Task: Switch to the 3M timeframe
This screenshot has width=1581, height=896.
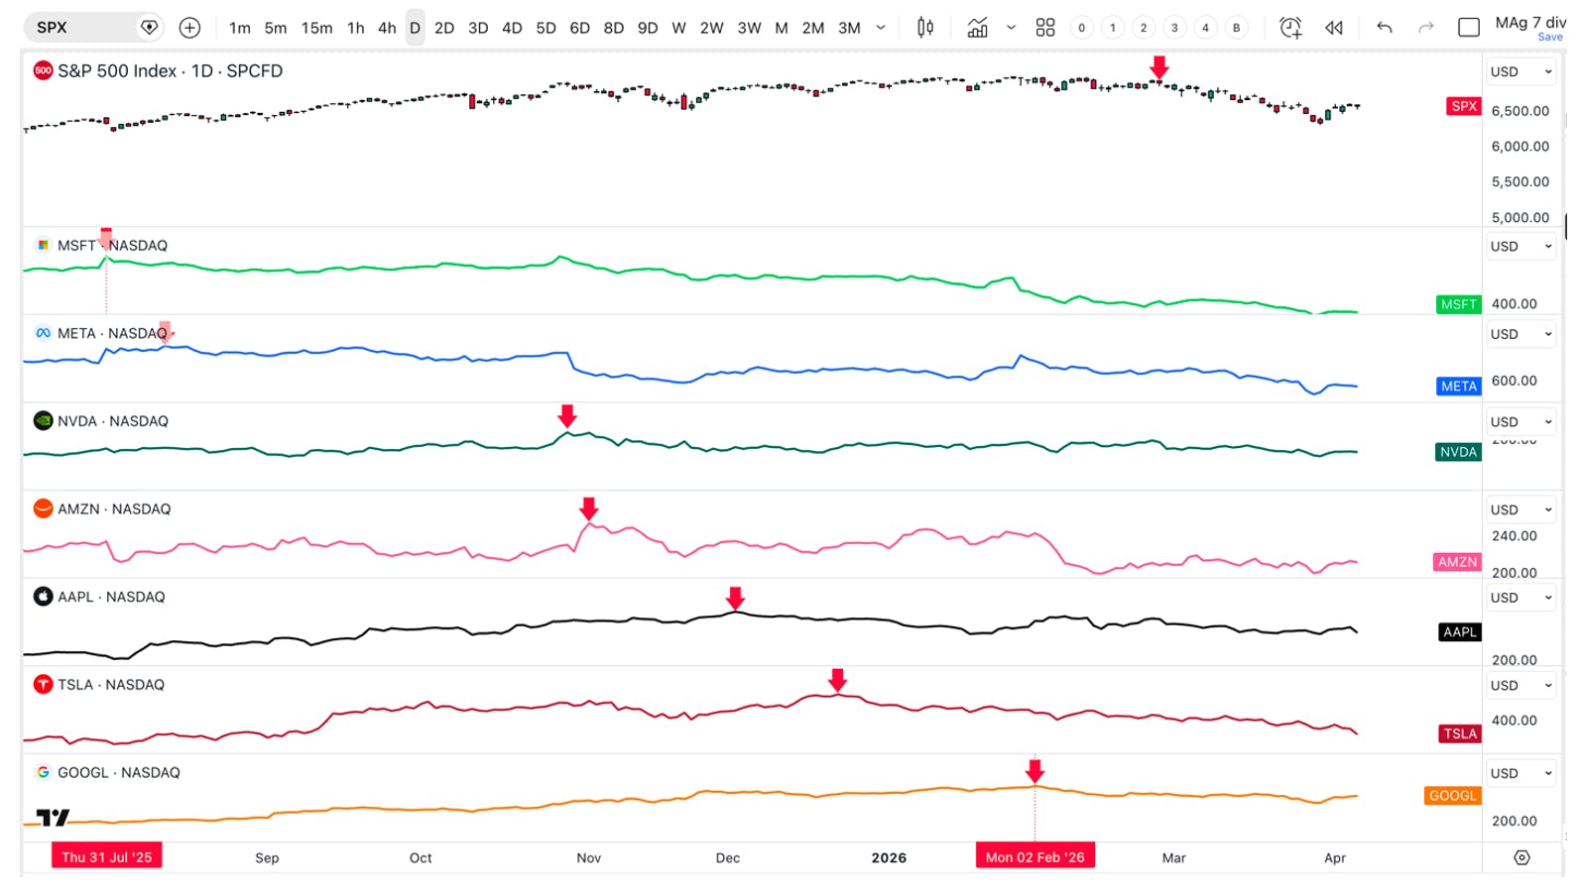Action: [x=850, y=28]
